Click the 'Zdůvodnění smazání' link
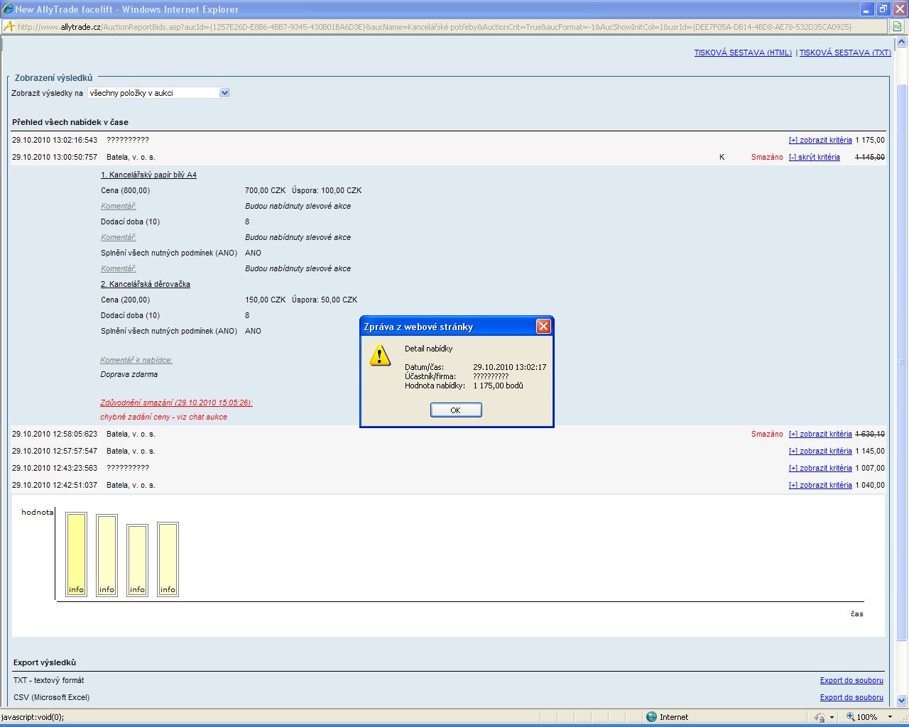Viewport: 909px width, 727px height. pos(176,403)
